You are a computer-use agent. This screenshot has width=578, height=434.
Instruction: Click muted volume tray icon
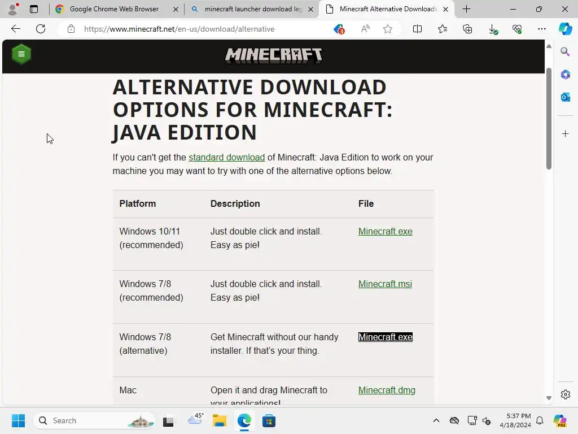(x=487, y=420)
